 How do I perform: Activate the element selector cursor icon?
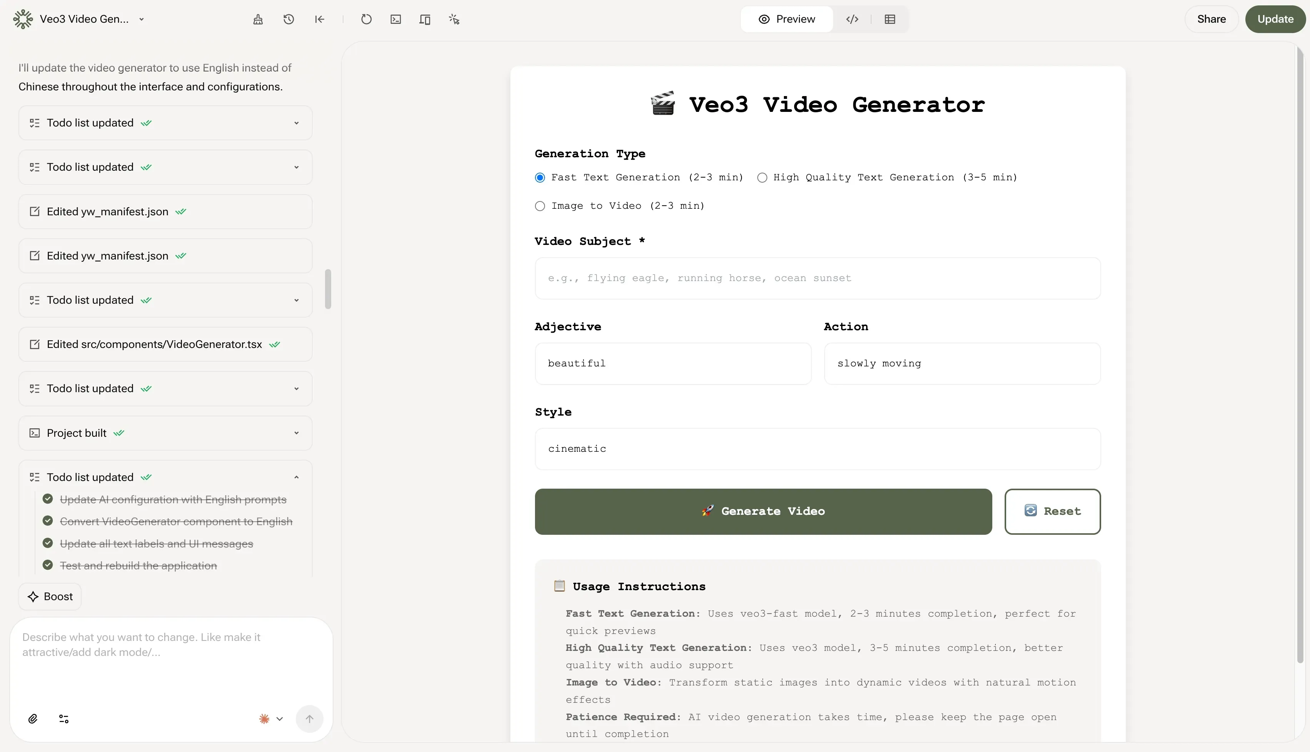[454, 19]
